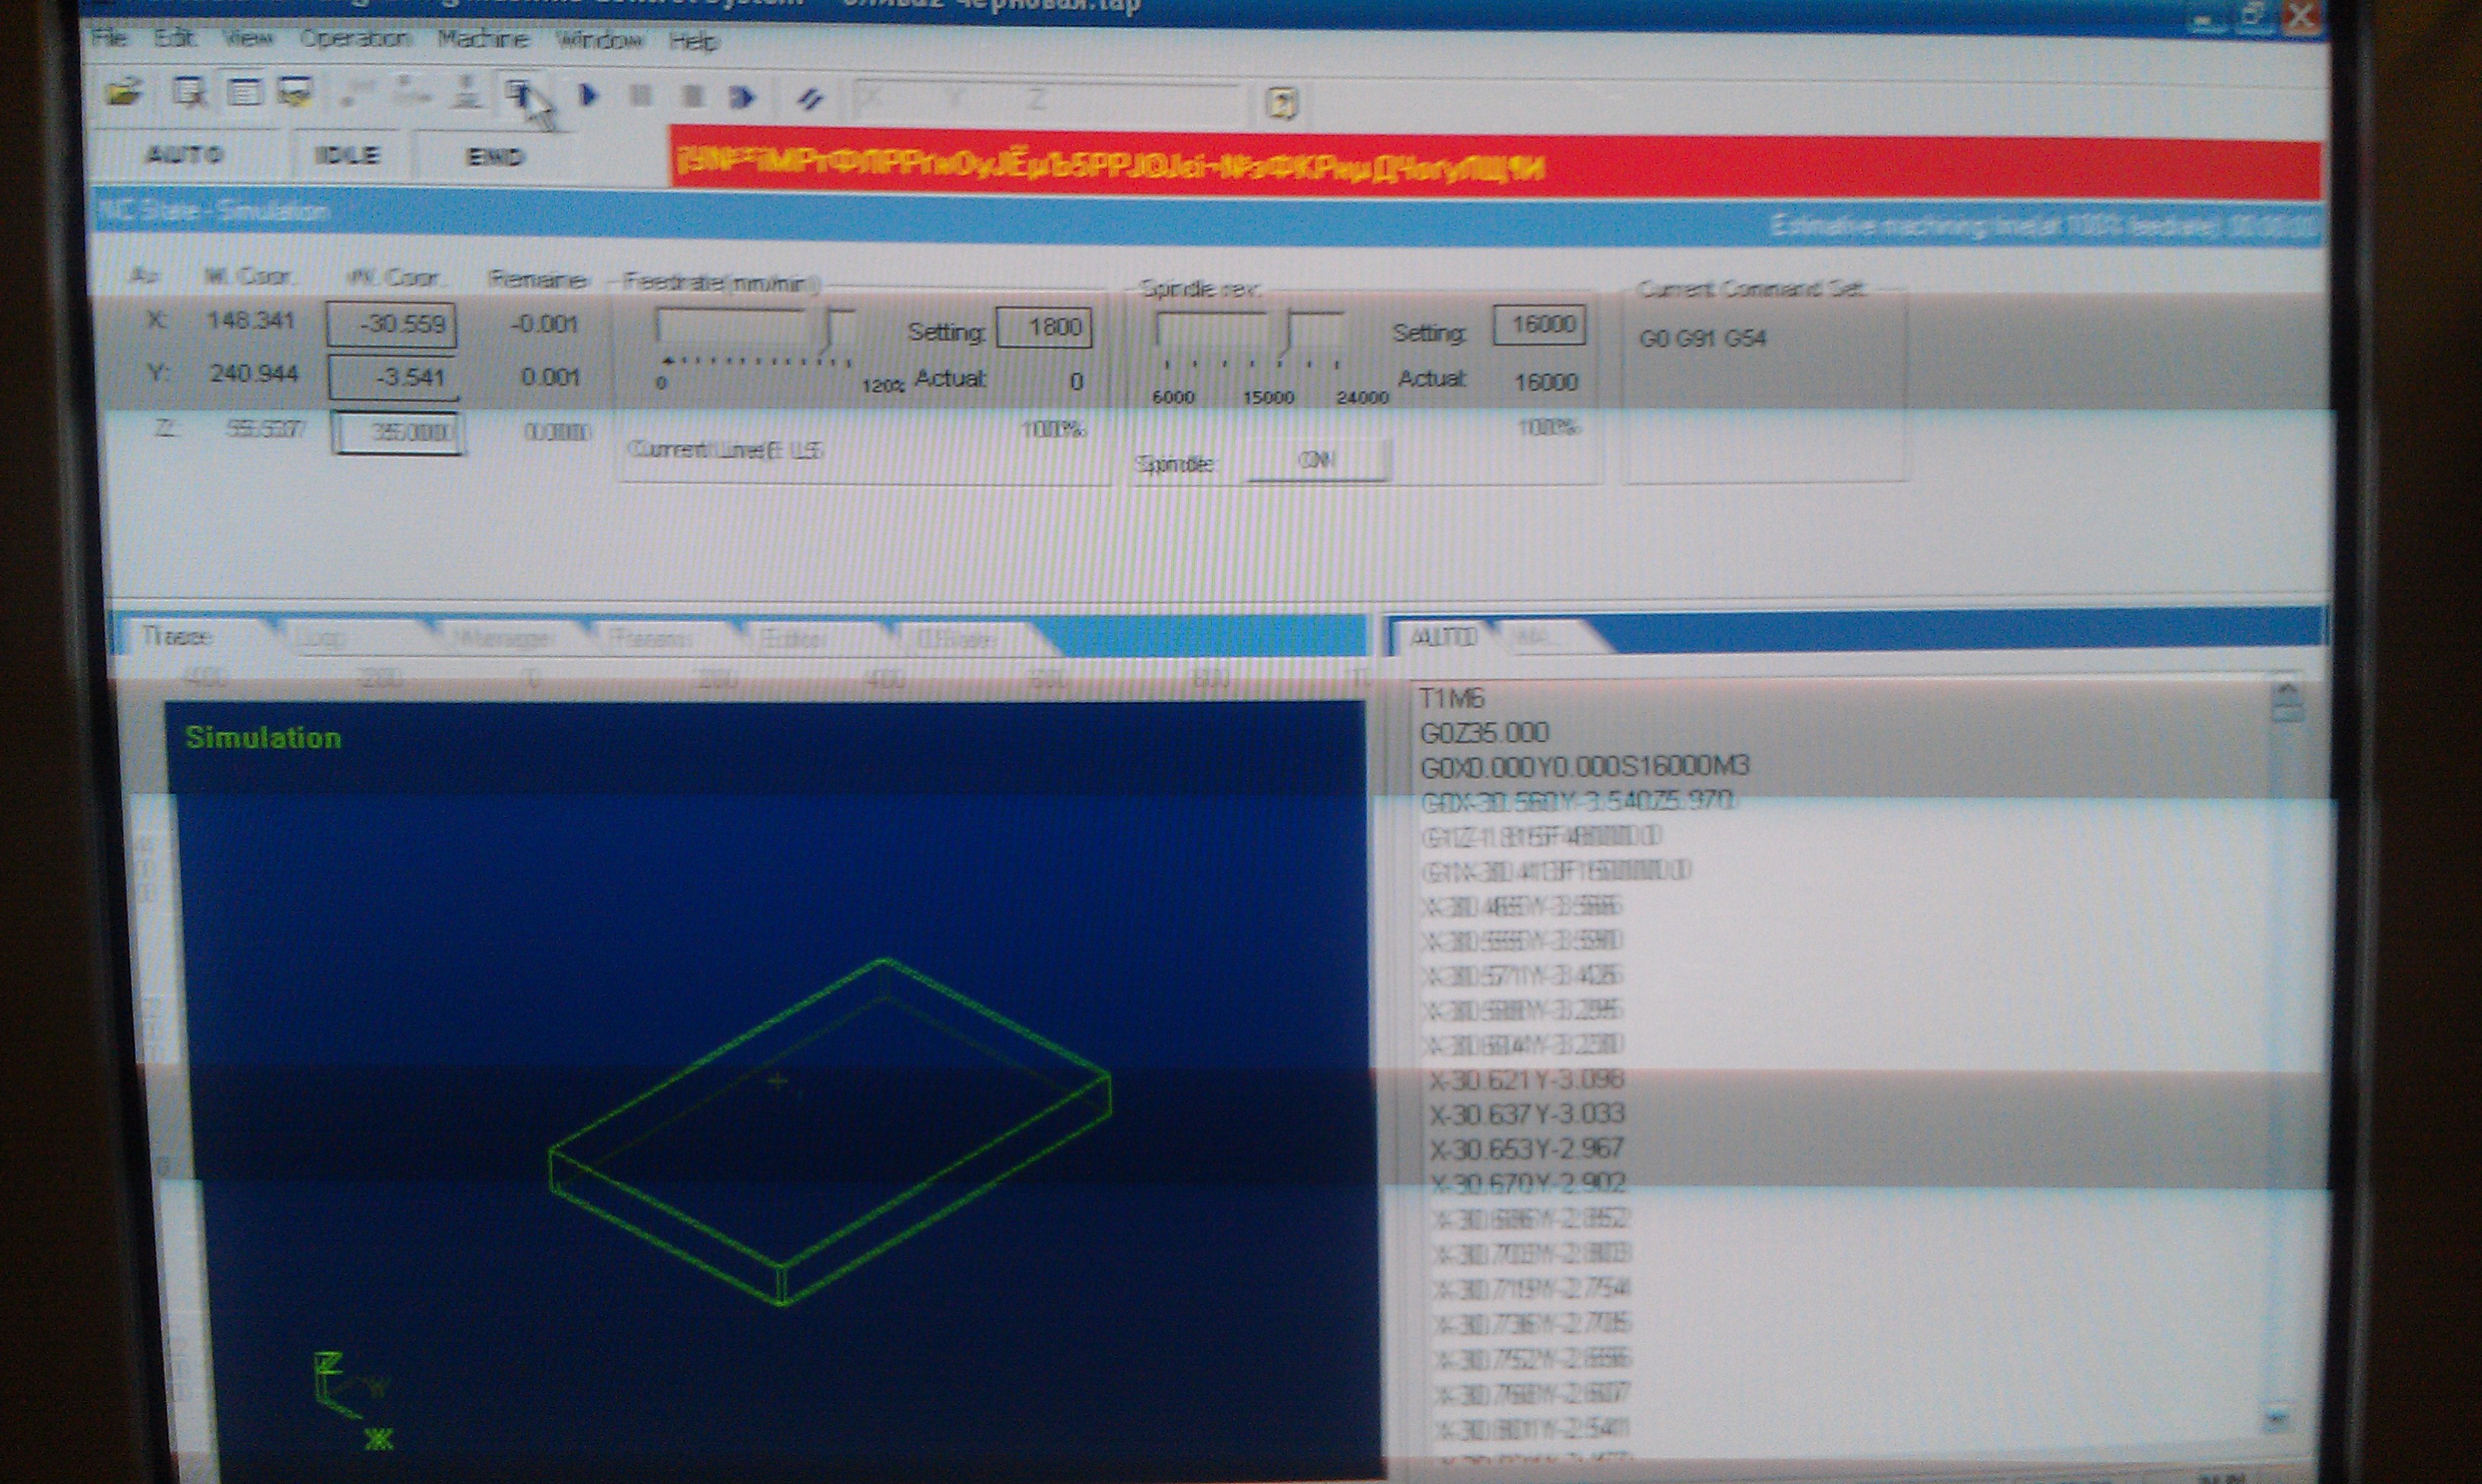The image size is (2482, 1484).
Task: Click the diagonal double-slash toolbar icon
Action: [x=810, y=99]
